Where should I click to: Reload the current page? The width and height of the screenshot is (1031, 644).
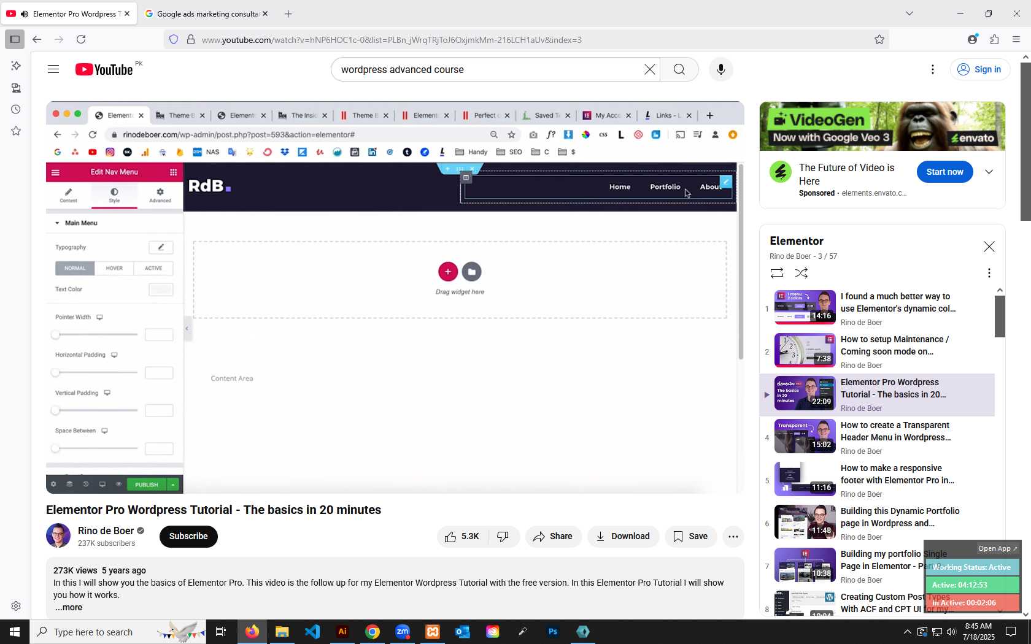pos(81,39)
